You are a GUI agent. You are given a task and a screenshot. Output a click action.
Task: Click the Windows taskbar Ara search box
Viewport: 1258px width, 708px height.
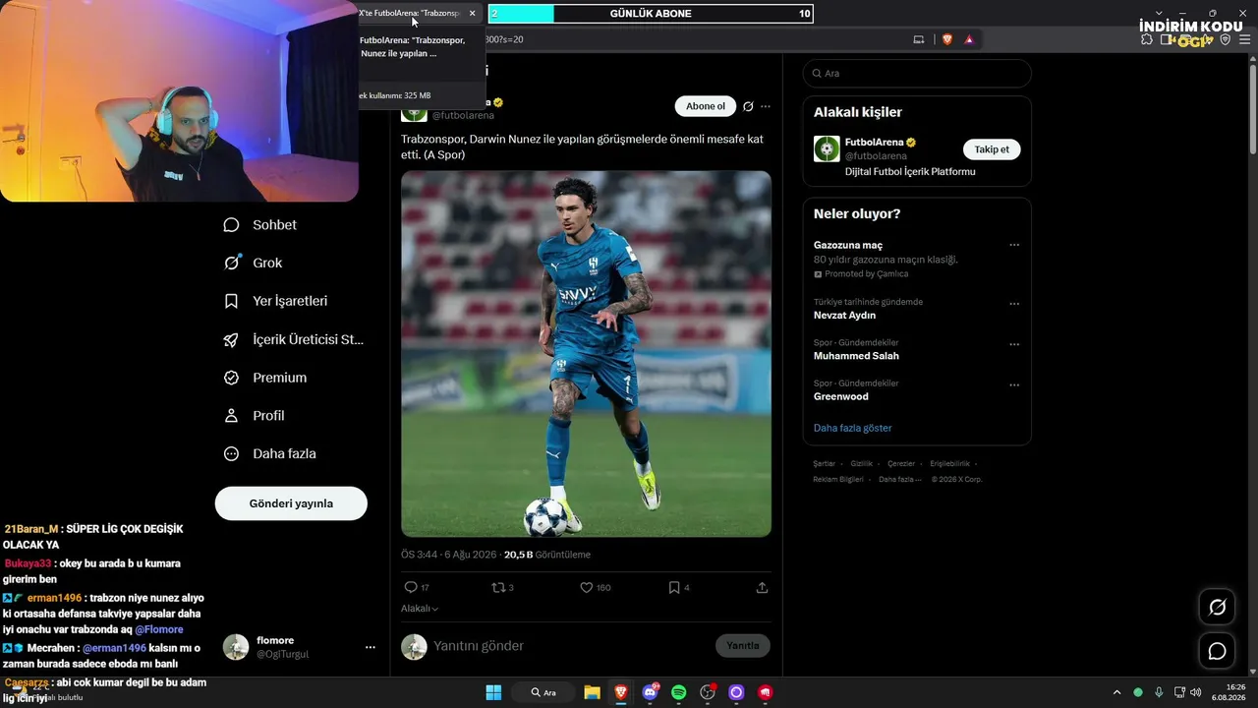pyautogui.click(x=543, y=692)
